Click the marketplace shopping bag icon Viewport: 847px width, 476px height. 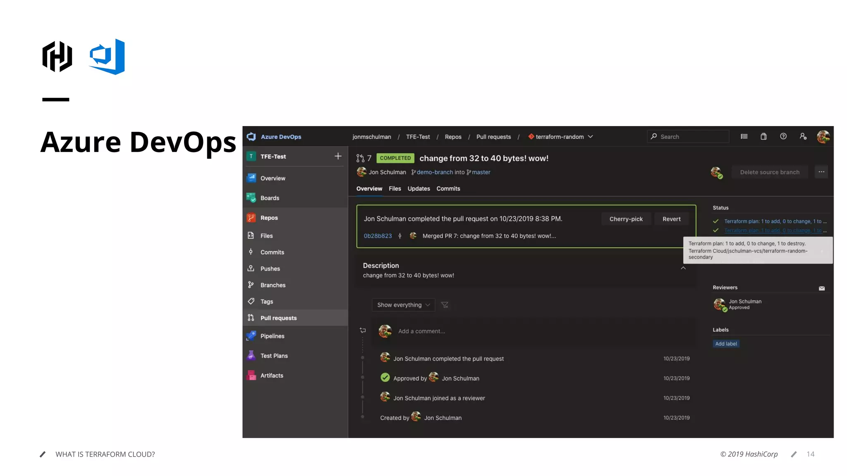coord(763,136)
